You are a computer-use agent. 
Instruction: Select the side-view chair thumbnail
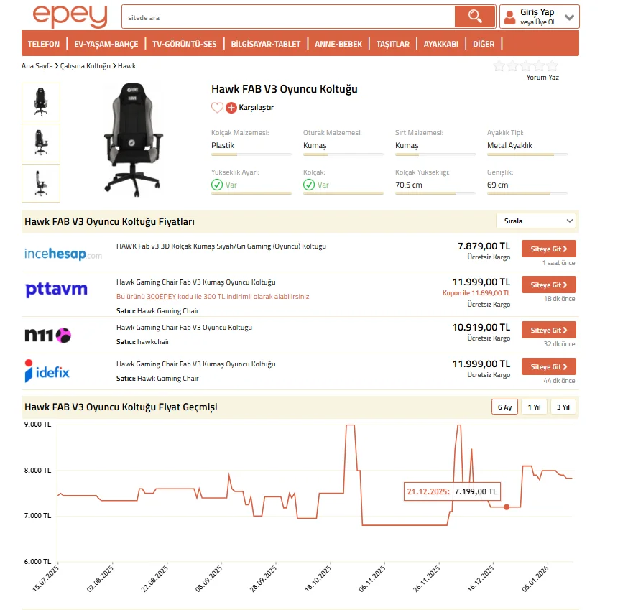pos(41,183)
